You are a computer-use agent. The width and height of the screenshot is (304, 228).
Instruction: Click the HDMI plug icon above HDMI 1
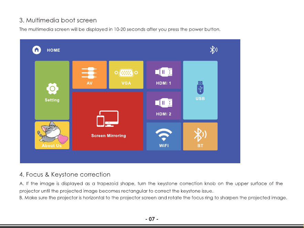point(164,72)
